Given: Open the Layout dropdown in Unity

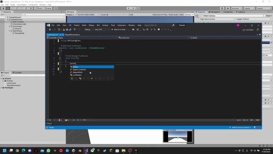Looking at the screenshot, I should tap(264, 8).
